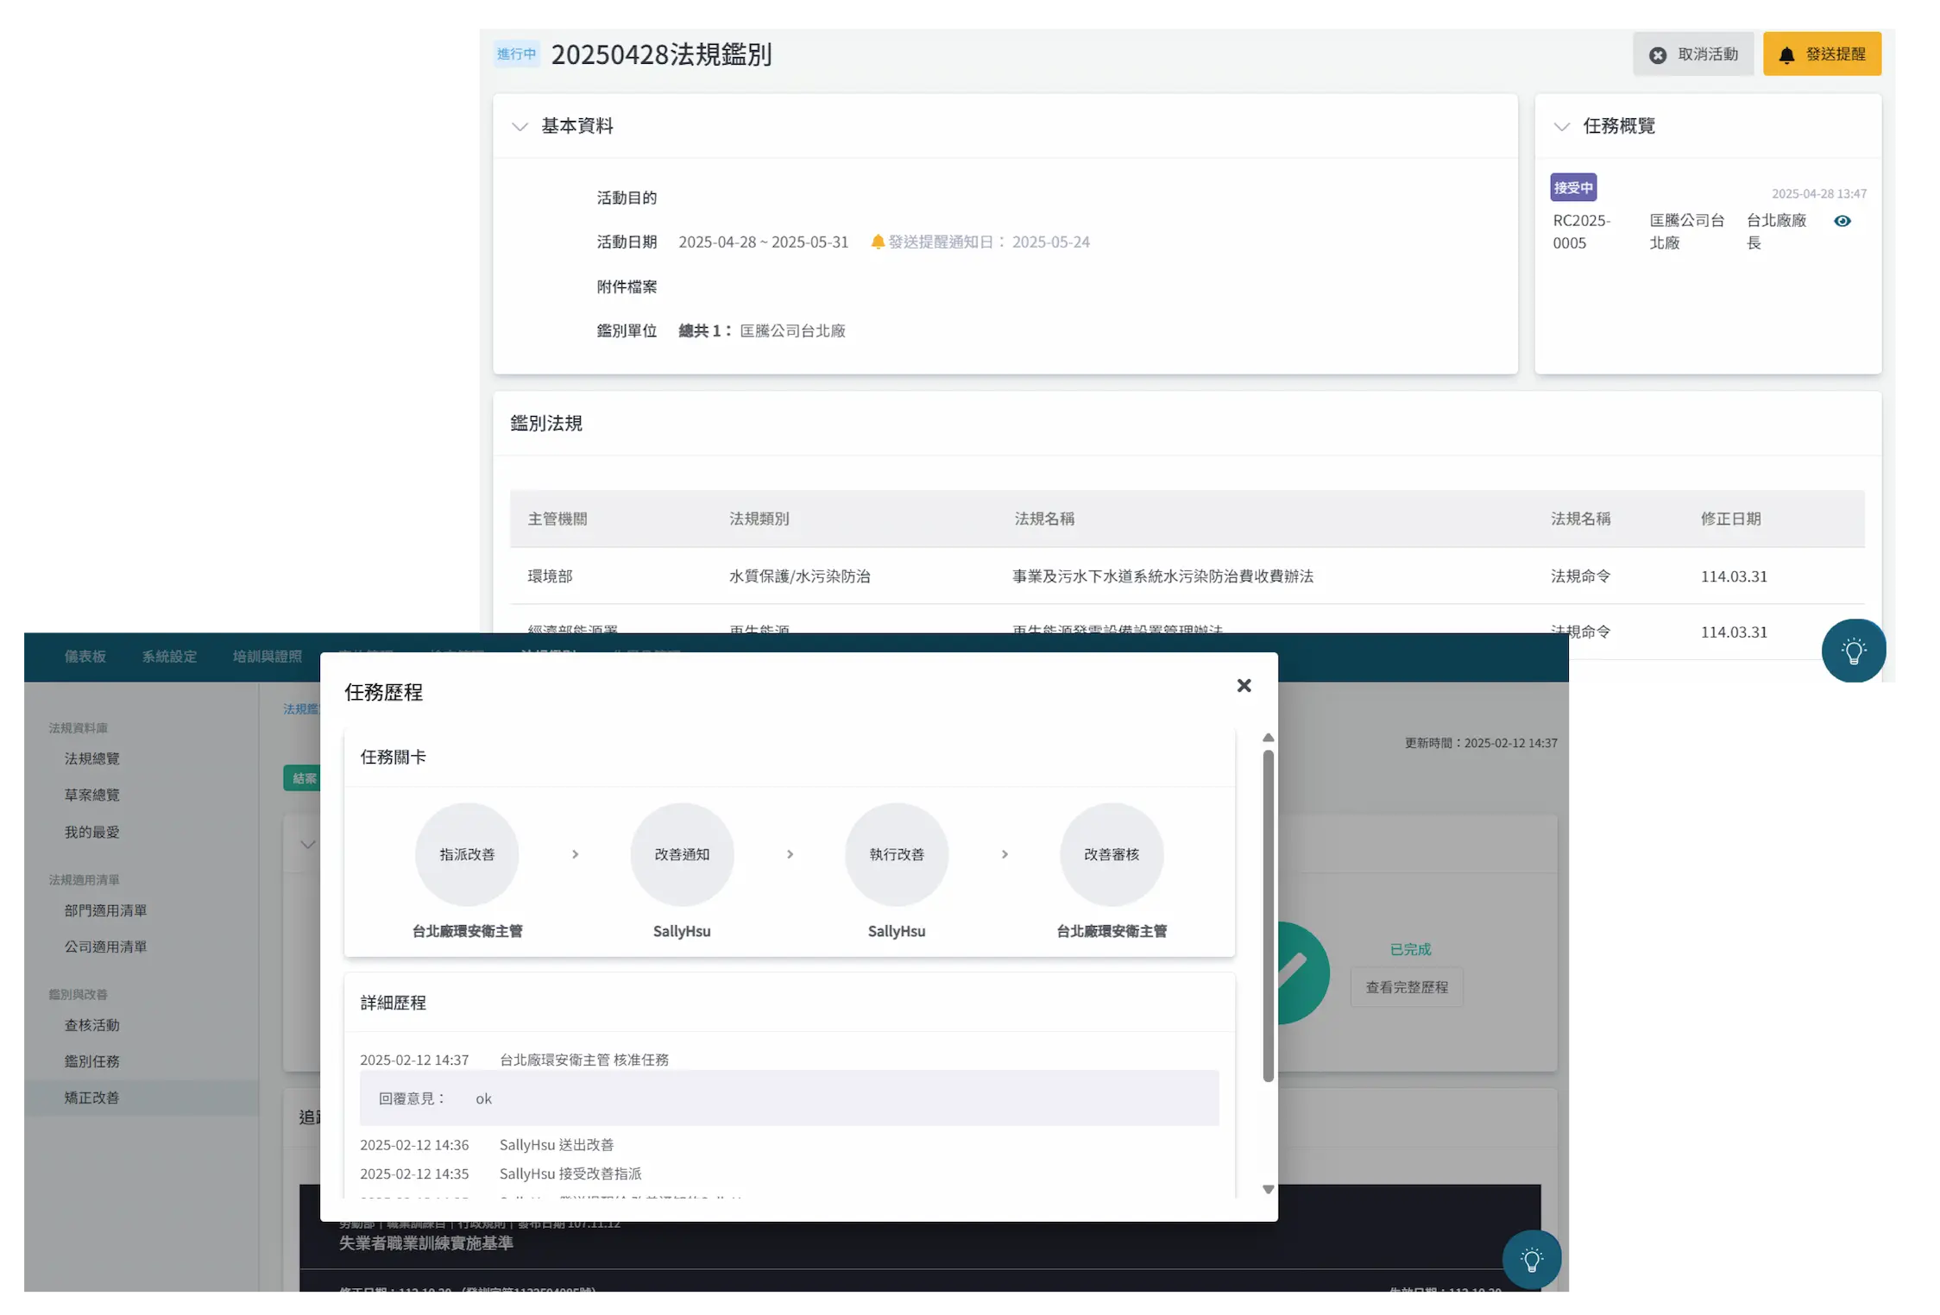This screenshot has width=1940, height=1315.
Task: Open 我的最愛 in sidebar
Action: [91, 832]
